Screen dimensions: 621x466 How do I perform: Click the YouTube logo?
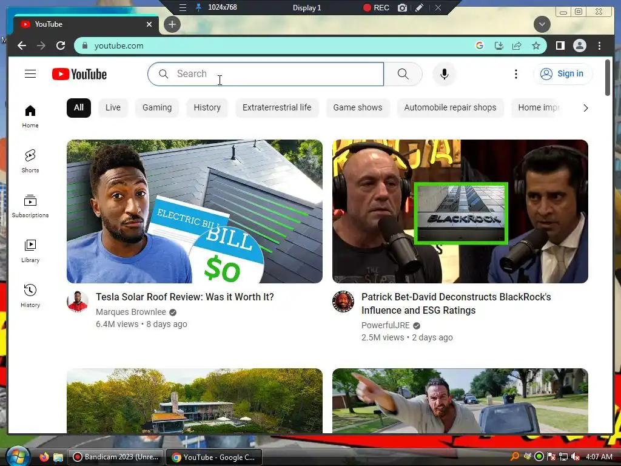[x=79, y=74]
